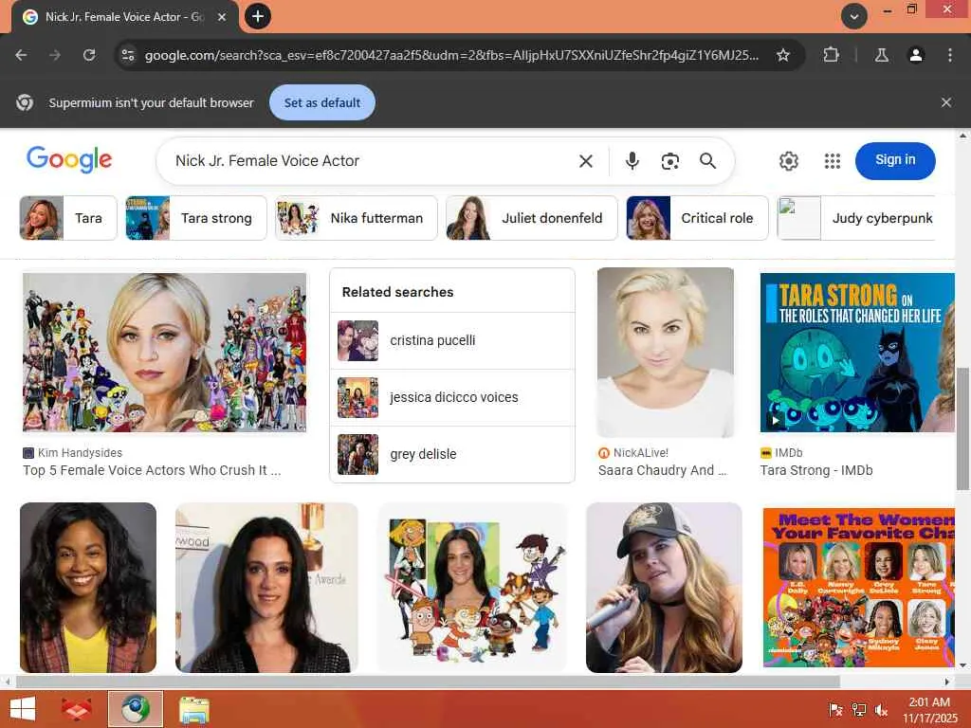Click into the Google search box
Viewport: 971px width, 728px height.
pos(372,161)
